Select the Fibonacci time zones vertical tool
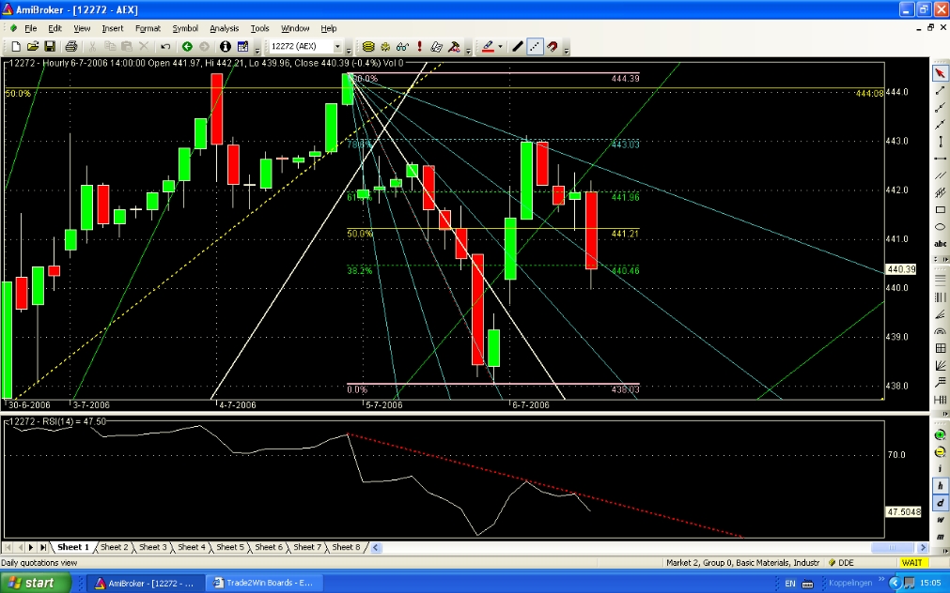Image resolution: width=950 pixels, height=593 pixels. pyautogui.click(x=940, y=297)
